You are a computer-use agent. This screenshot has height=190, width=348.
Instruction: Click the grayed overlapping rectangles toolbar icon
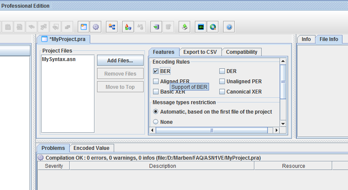point(68,27)
